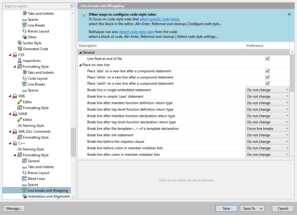Open the Save To dropdown arrow
Screen dimensions: 297x215
[x=261, y=209]
